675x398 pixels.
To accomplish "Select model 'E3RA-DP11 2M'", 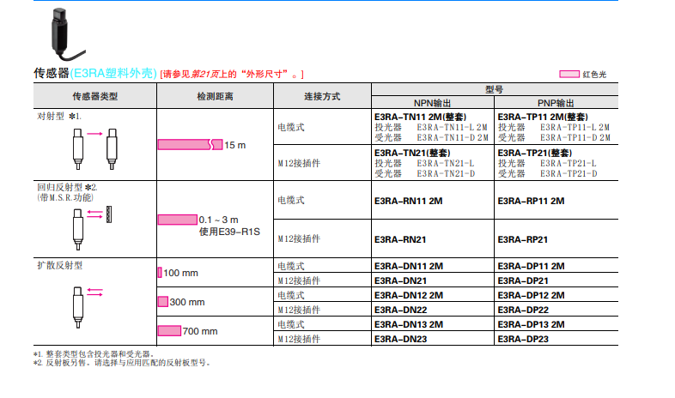I will (x=532, y=266).
